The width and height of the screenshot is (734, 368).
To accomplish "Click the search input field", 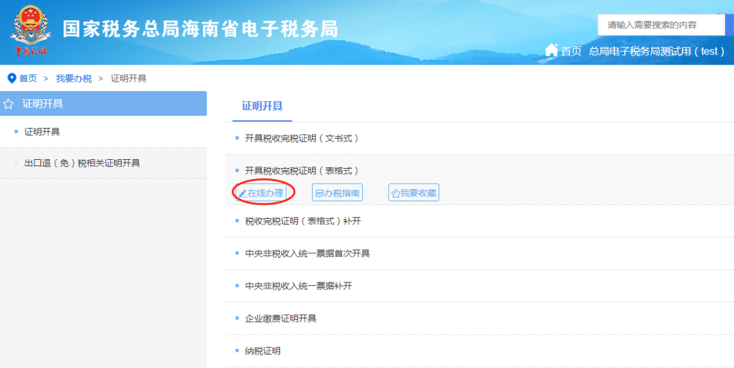I will pos(661,25).
